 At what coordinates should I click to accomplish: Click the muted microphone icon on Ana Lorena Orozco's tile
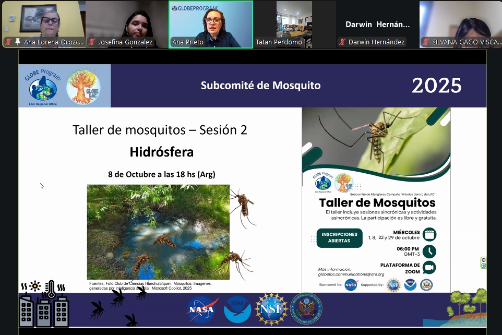(9, 42)
